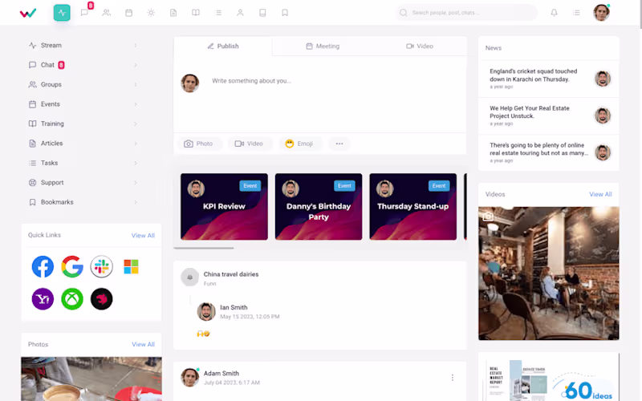Add a Video to the post
The height and width of the screenshot is (401, 642).
(x=249, y=144)
